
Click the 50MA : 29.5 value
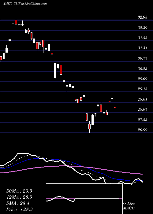tap(19, 191)
